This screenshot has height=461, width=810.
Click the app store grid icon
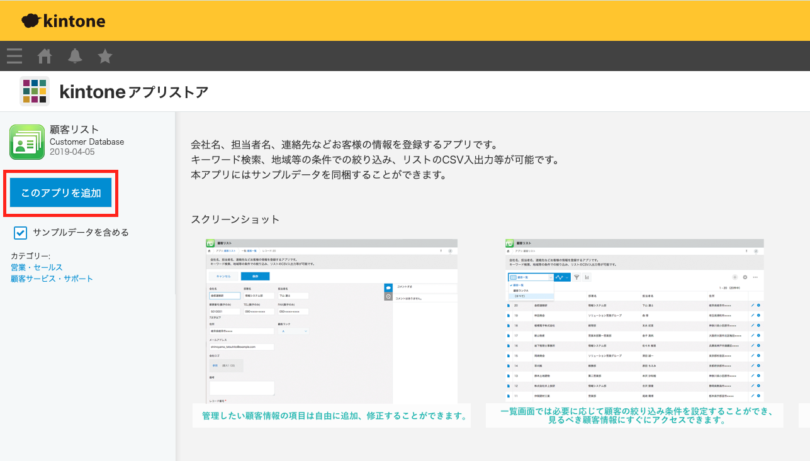click(35, 91)
